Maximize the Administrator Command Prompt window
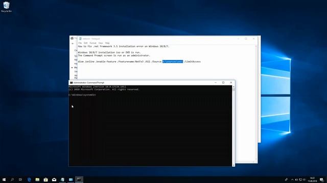Image resolution: width=327 pixels, height=183 pixels. pyautogui.click(x=223, y=82)
